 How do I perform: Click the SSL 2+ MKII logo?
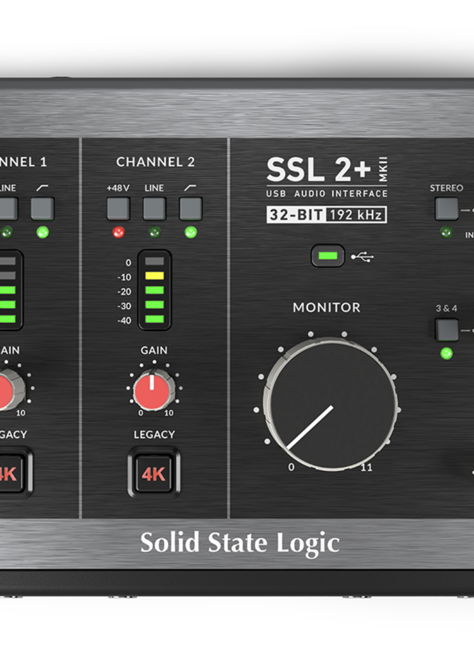[x=327, y=169]
